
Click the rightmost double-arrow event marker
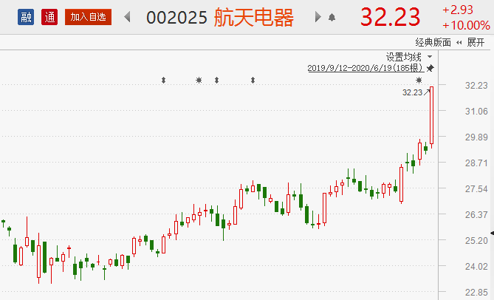pyautogui.click(x=253, y=80)
